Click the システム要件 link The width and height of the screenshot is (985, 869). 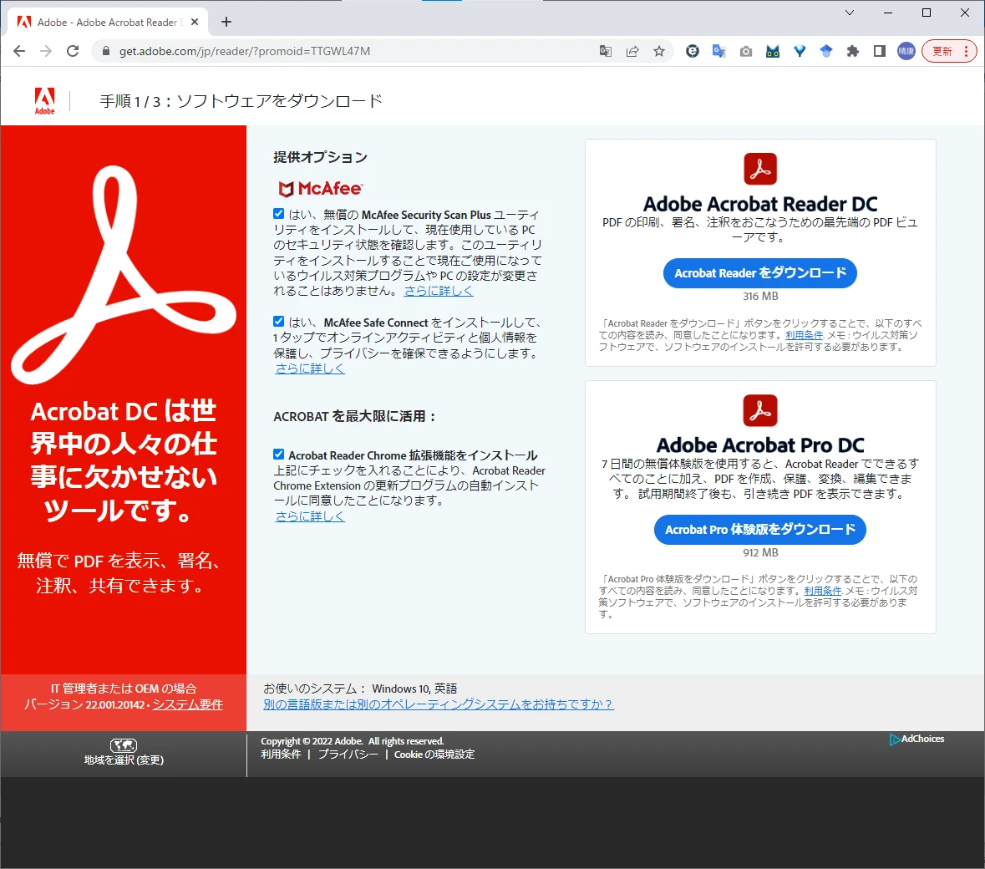click(188, 704)
